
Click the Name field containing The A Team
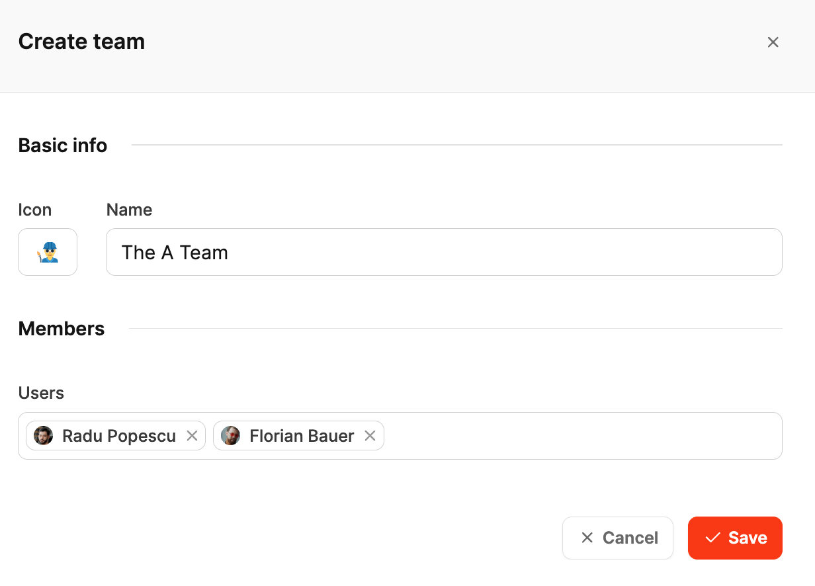(443, 252)
